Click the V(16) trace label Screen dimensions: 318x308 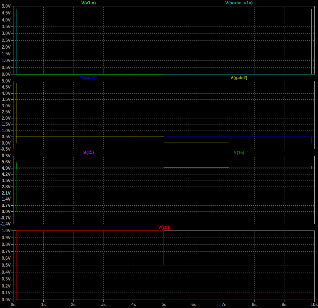pos(239,152)
